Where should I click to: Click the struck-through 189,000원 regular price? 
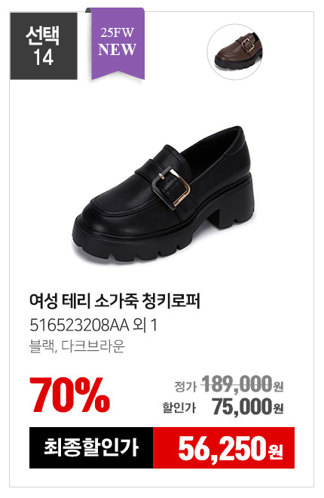point(242,384)
